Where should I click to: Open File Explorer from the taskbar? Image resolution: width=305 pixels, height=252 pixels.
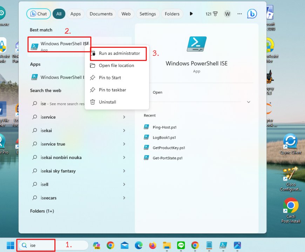coord(167,245)
